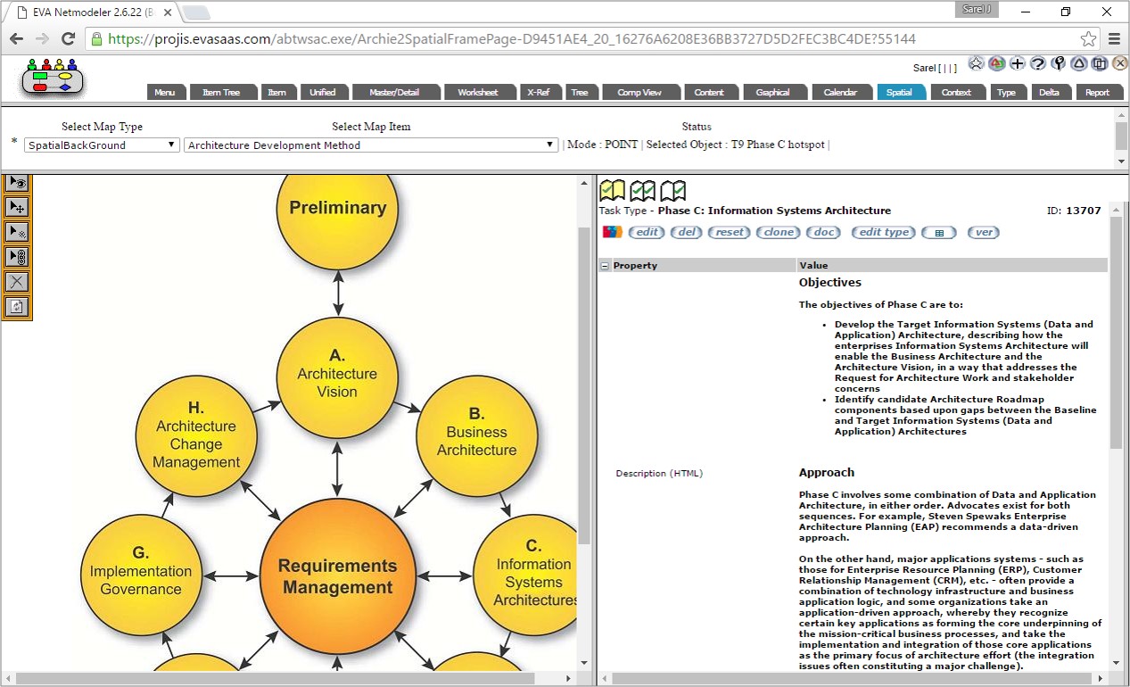Viewport: 1130px width, 687px height.
Task: Click the X delete tool in left toolbar
Action: (17, 282)
